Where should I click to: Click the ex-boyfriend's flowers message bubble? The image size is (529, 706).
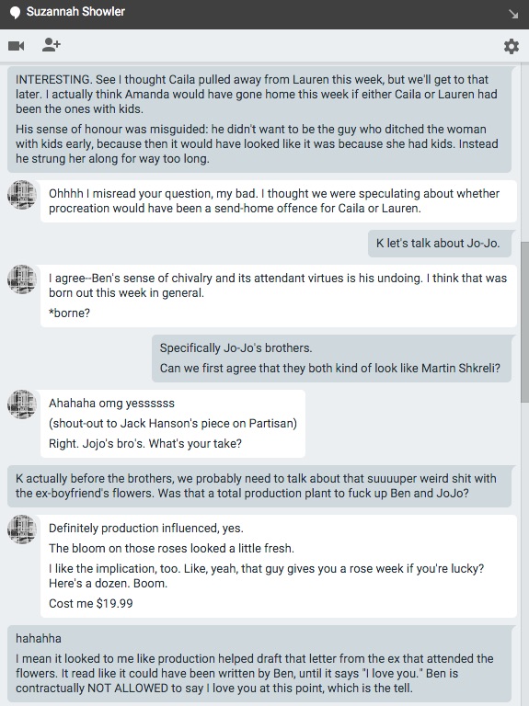click(x=259, y=486)
